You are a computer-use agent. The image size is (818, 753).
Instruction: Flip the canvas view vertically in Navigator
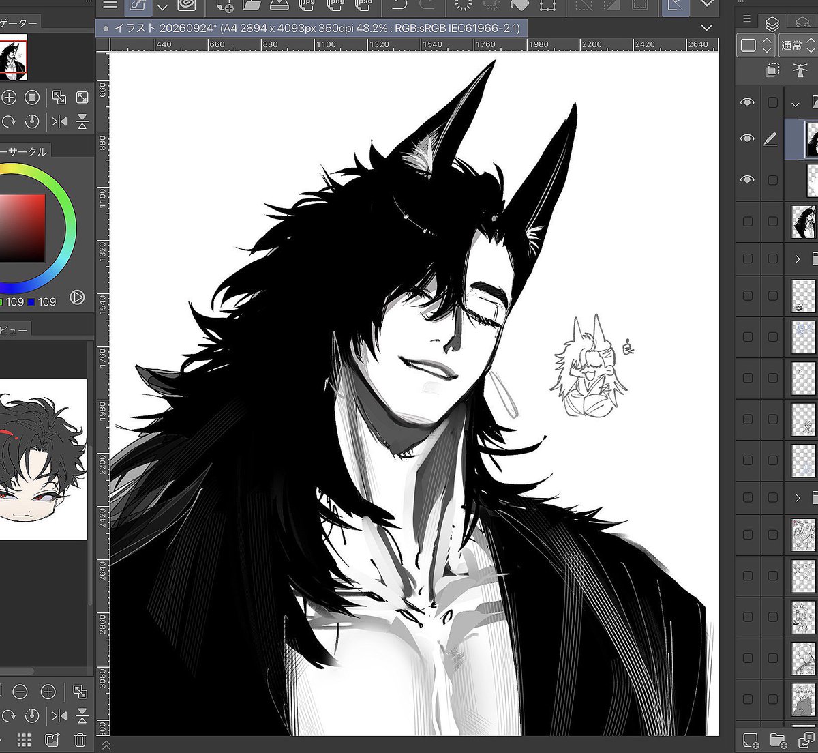coord(82,121)
